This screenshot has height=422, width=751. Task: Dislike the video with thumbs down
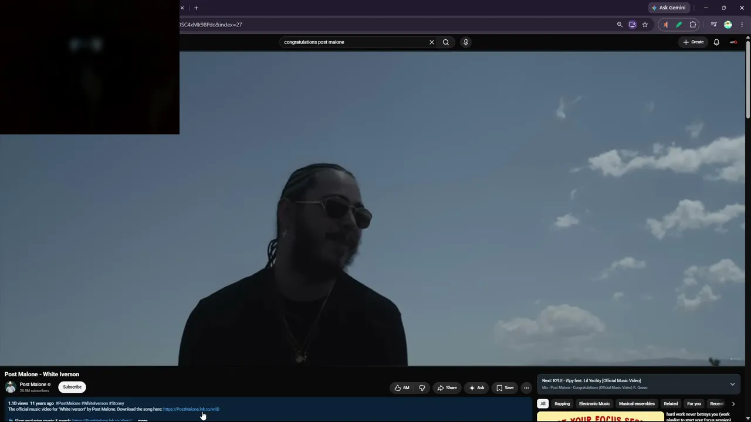(422, 387)
